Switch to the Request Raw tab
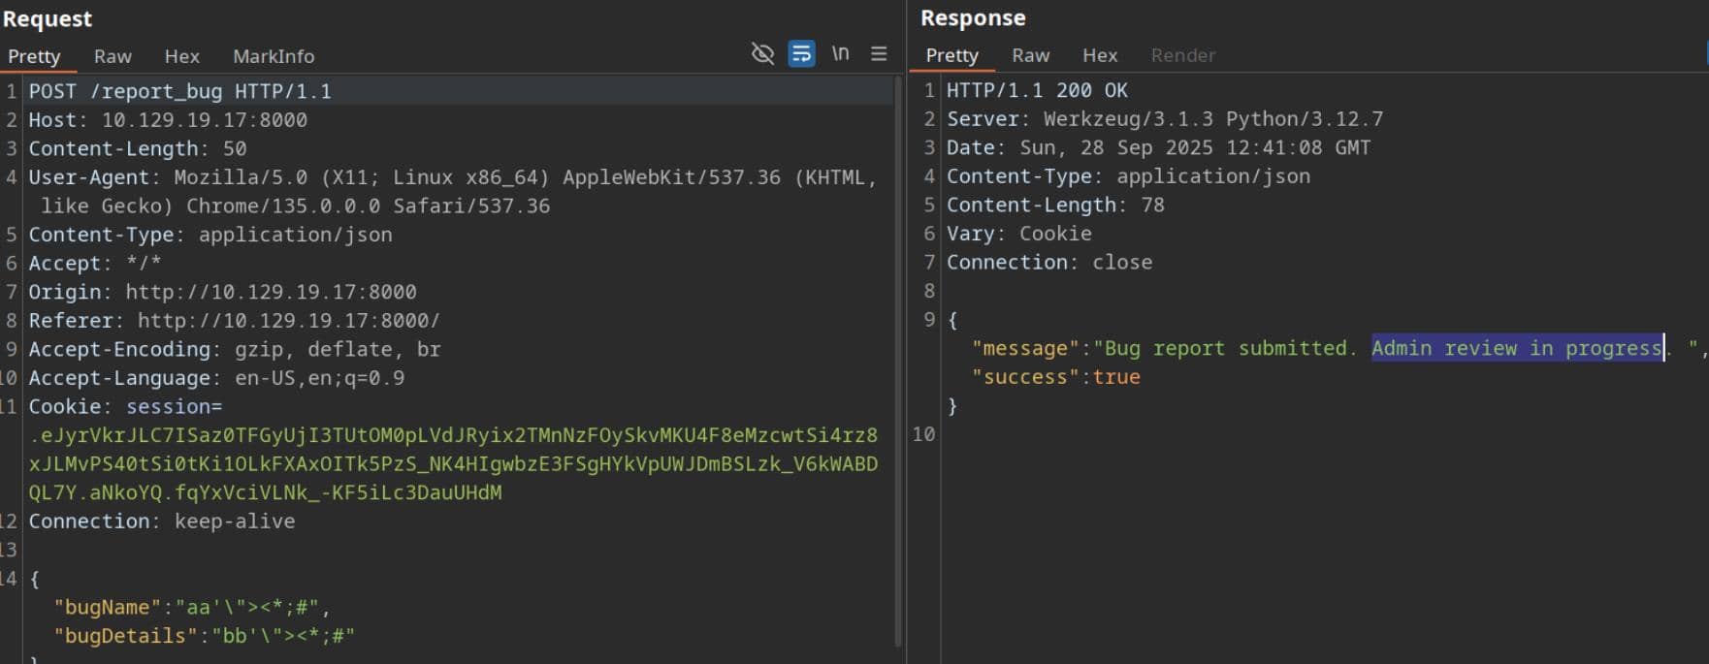Viewport: 1709px width, 664px height. [x=113, y=56]
